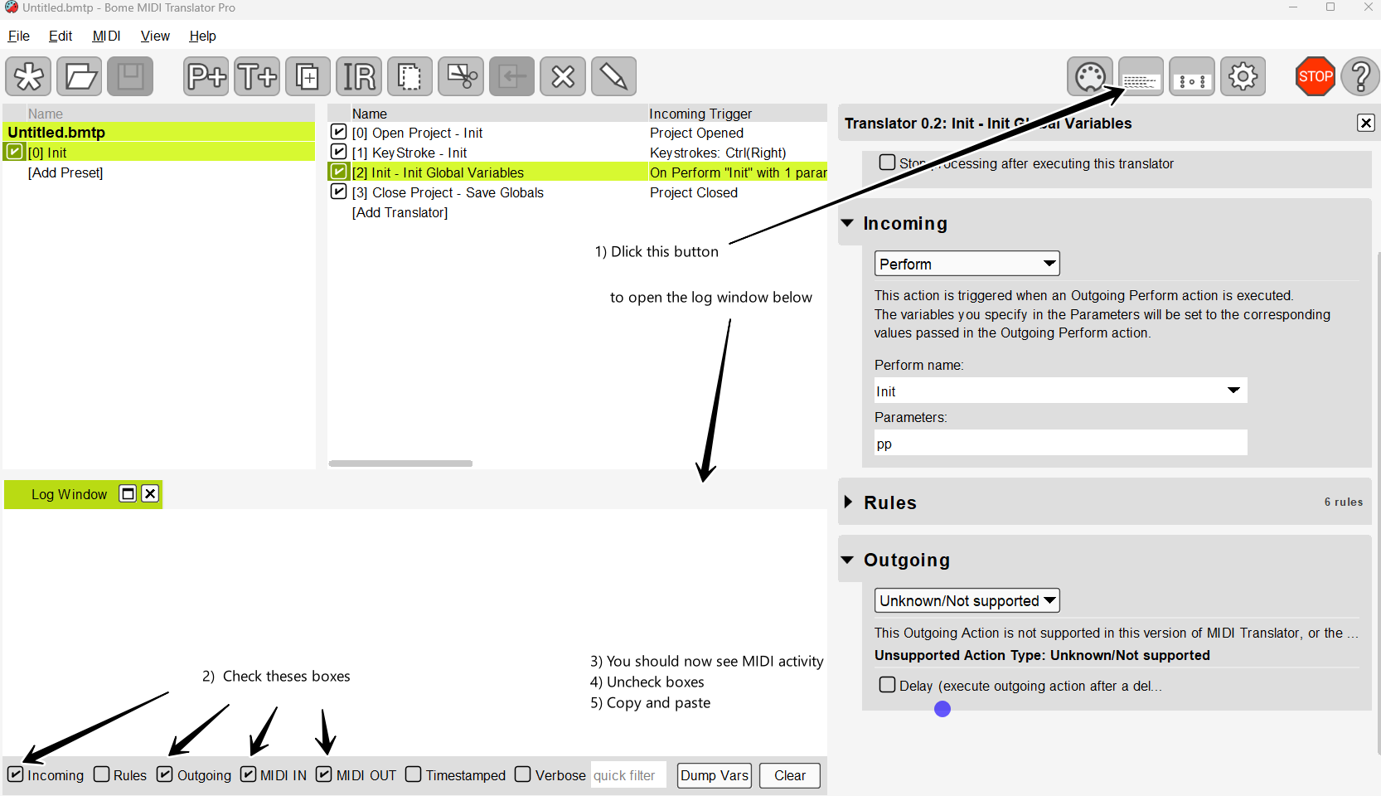Toggle the Timestamped log checkbox
Image resolution: width=1381 pixels, height=796 pixels.
coord(414,774)
